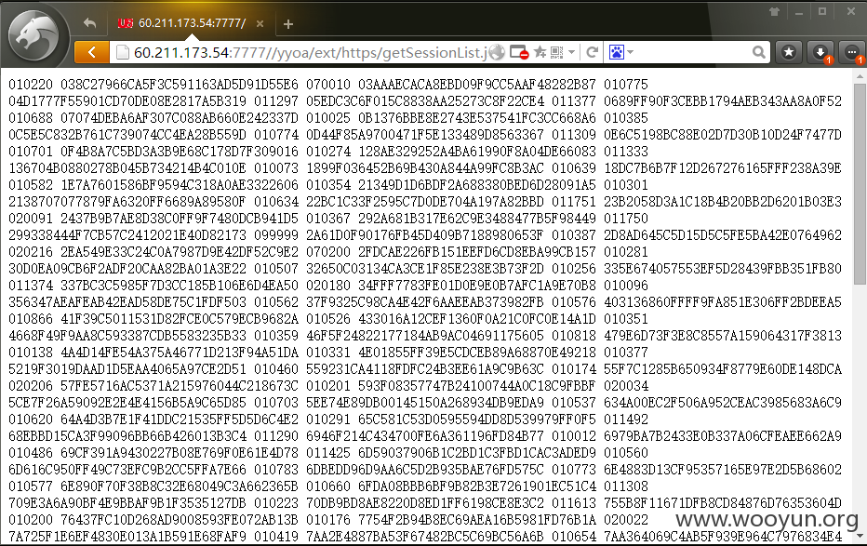Click user ID 011613 text
The image size is (867, 546).
pos(573,503)
